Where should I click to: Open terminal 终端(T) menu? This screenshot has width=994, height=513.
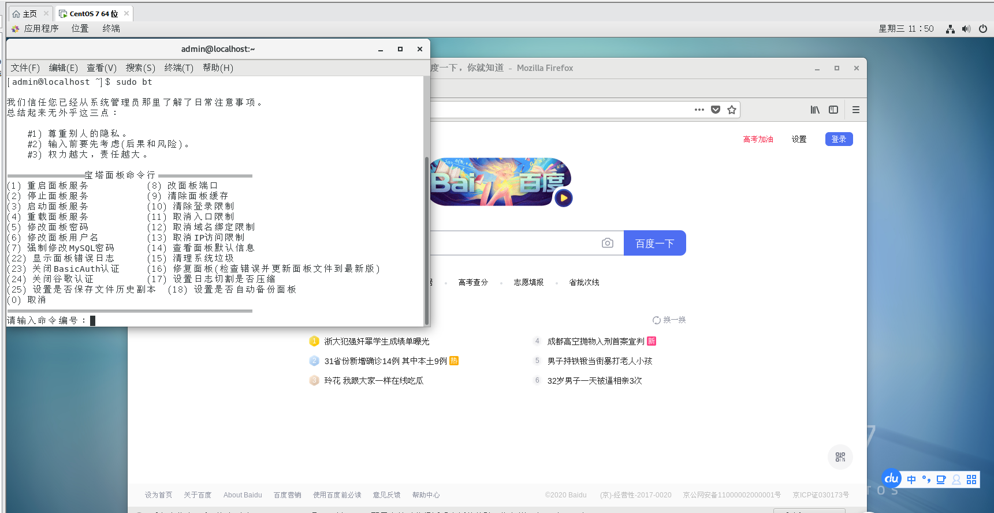point(179,68)
